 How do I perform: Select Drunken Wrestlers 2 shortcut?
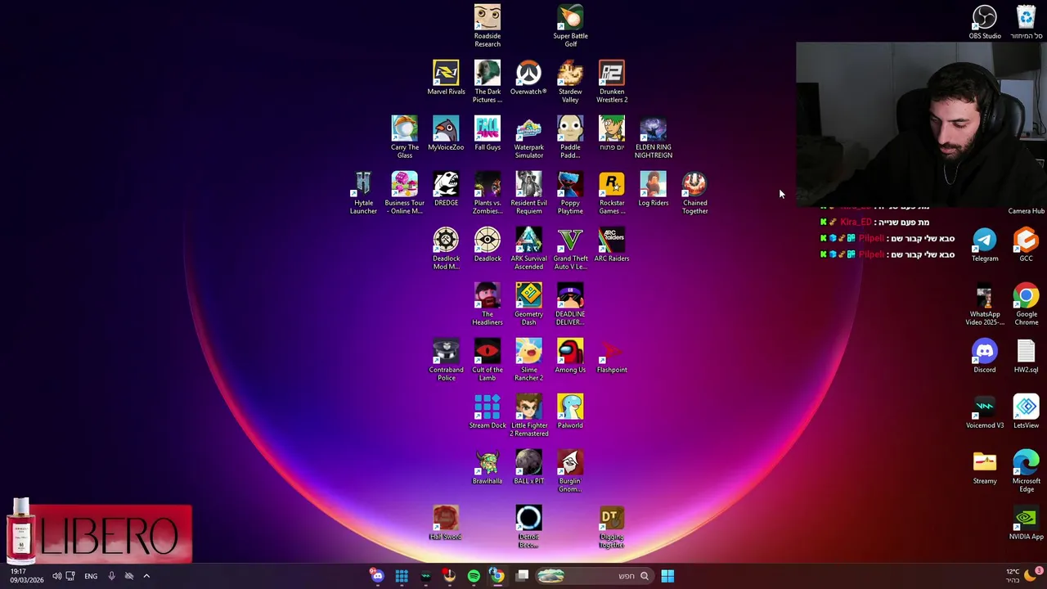point(612,81)
